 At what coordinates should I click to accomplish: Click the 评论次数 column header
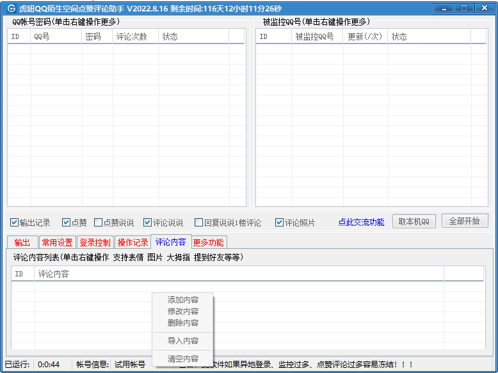tap(136, 36)
